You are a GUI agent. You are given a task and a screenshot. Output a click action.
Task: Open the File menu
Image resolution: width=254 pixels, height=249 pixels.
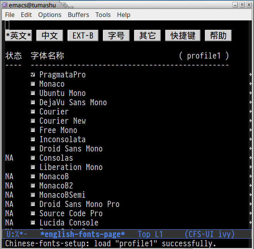click(x=10, y=15)
